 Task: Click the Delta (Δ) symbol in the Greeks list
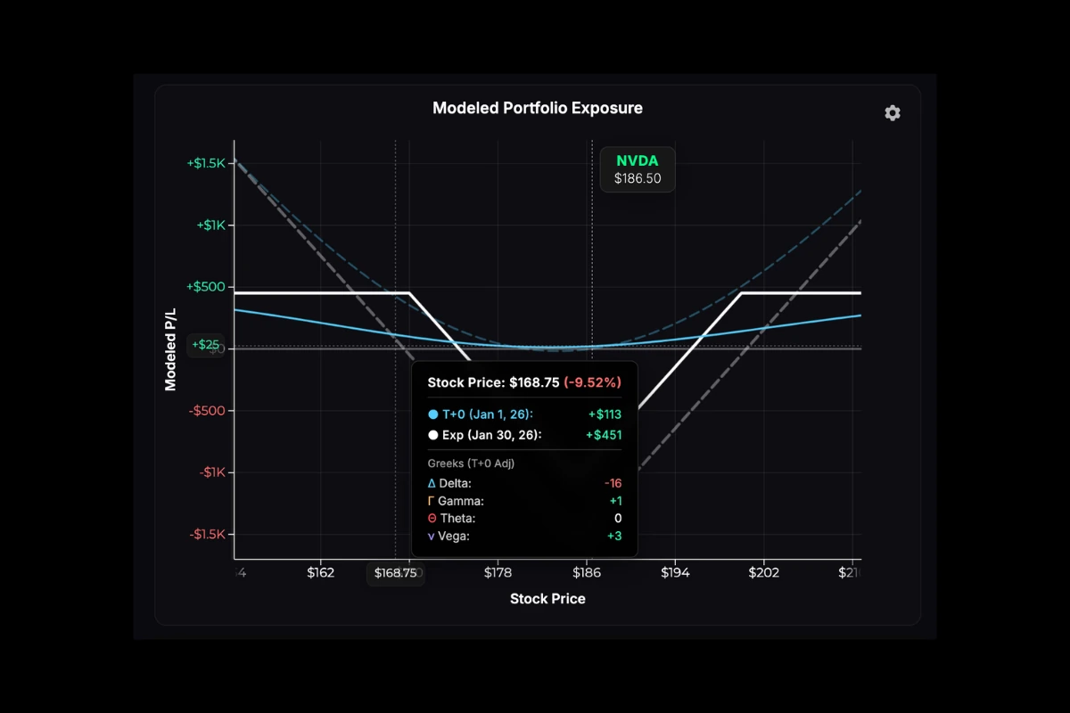(432, 483)
